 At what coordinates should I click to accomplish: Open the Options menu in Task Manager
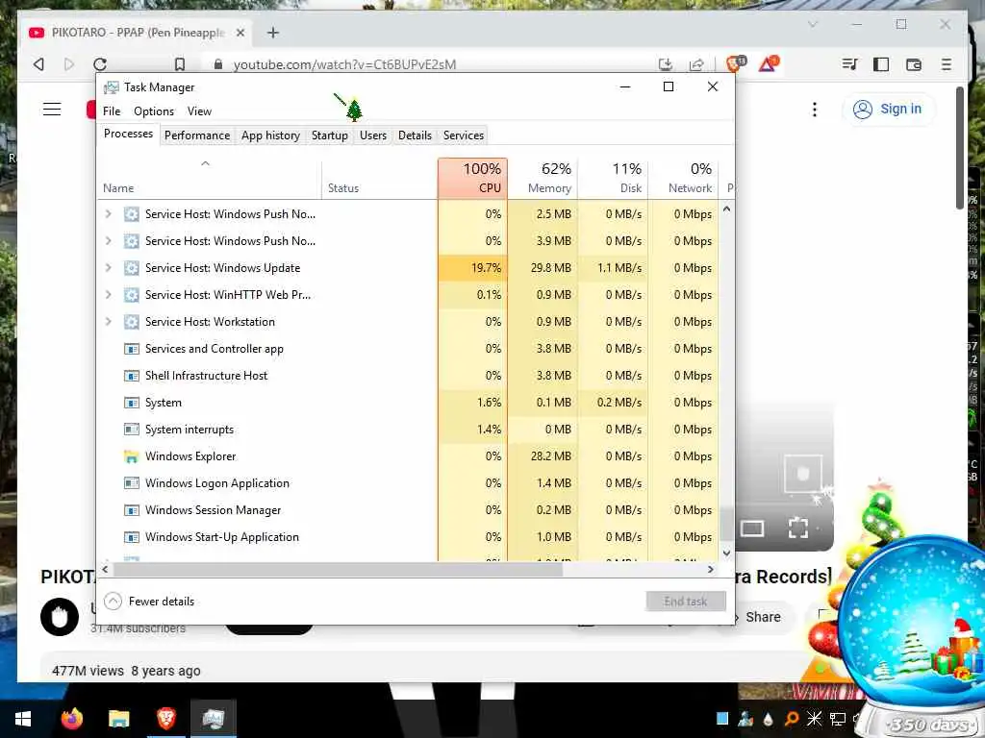click(x=154, y=111)
